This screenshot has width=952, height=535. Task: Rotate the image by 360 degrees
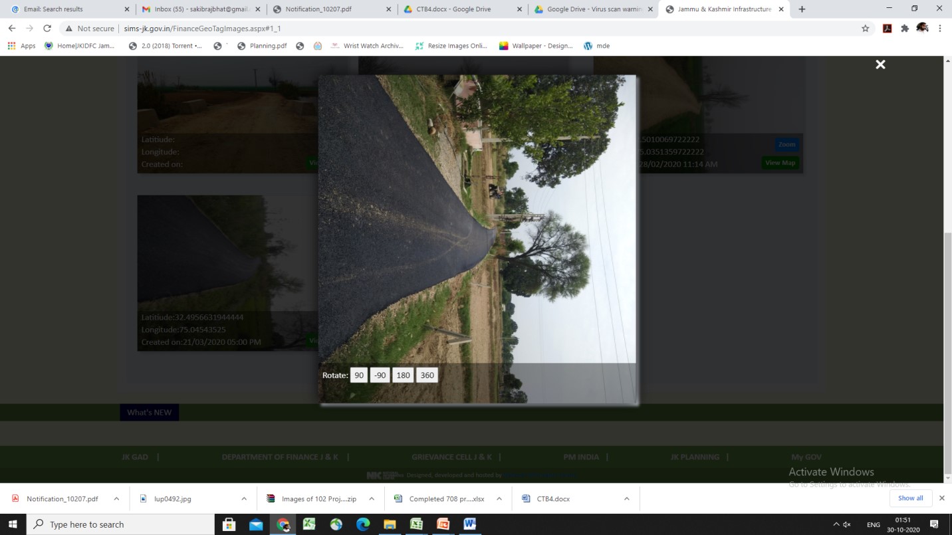pos(427,375)
